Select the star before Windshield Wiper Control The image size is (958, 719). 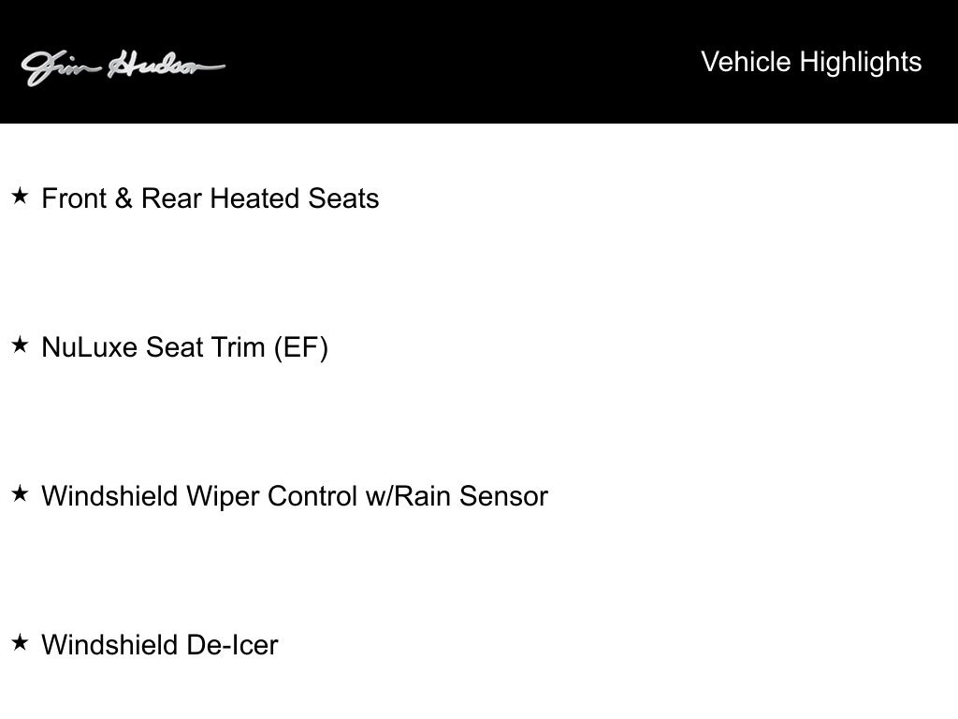coord(20,493)
